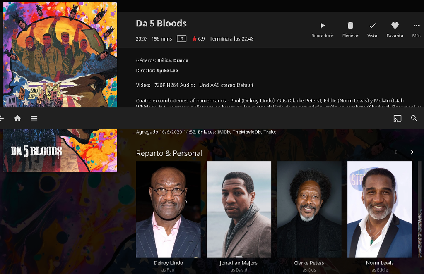Screen dimensions: 424x274
Task: Open the Trakt link
Action: [270, 132]
